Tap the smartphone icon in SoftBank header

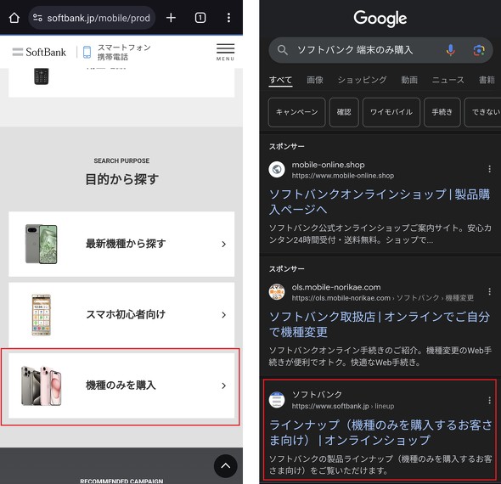[x=87, y=52]
